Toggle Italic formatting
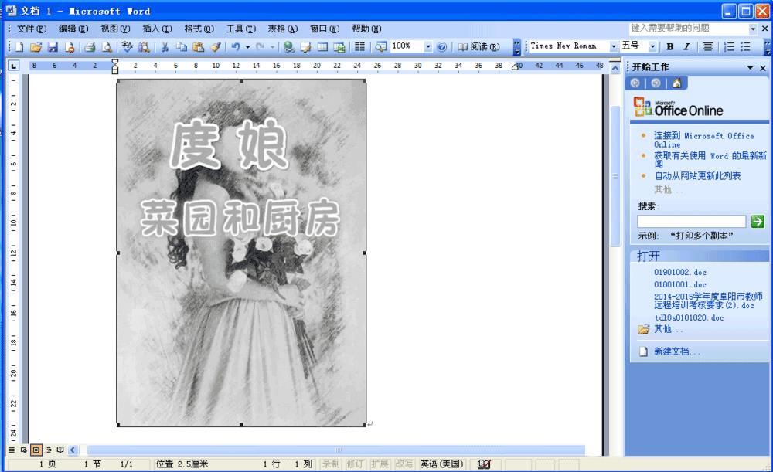The height and width of the screenshot is (472, 773). click(x=686, y=47)
